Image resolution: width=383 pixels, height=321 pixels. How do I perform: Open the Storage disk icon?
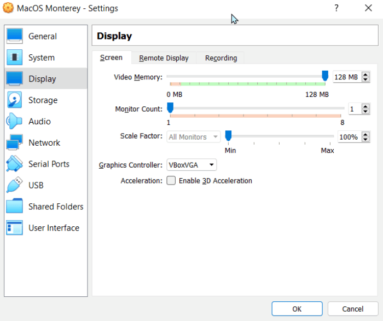pyautogui.click(x=15, y=100)
